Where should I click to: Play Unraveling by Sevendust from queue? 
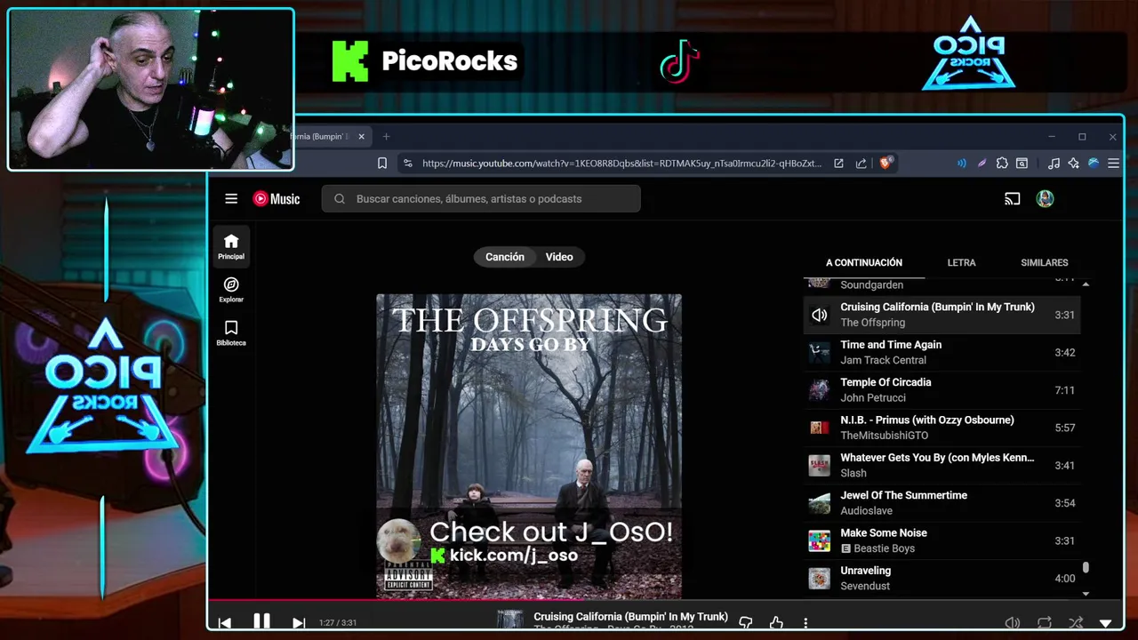[942, 578]
